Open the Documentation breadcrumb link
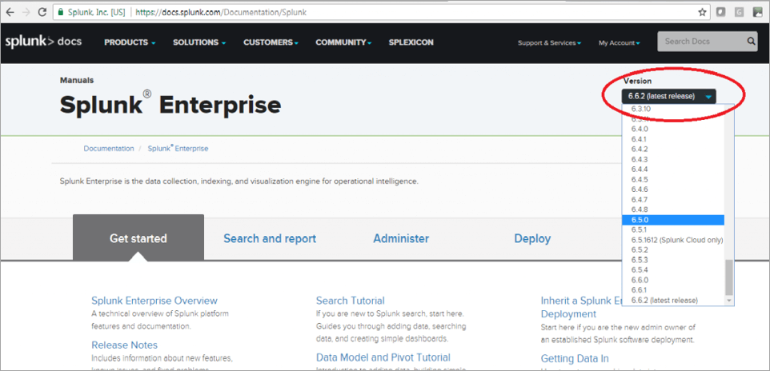Screen dimensions: 770x371 tap(109, 148)
